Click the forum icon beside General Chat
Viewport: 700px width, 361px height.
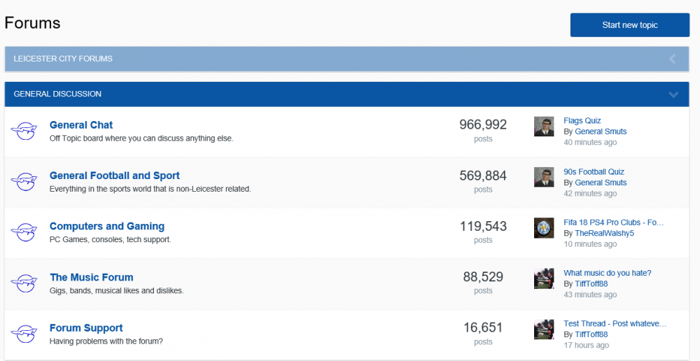(x=24, y=131)
